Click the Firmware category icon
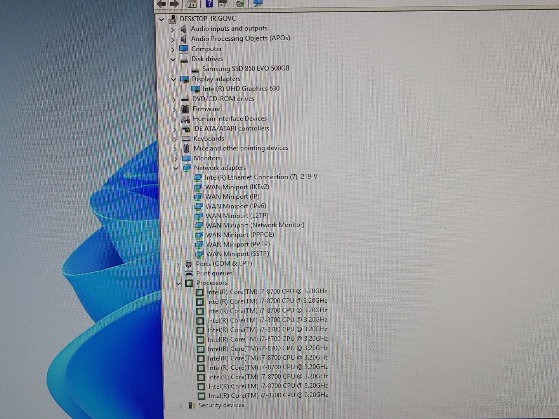 185,109
